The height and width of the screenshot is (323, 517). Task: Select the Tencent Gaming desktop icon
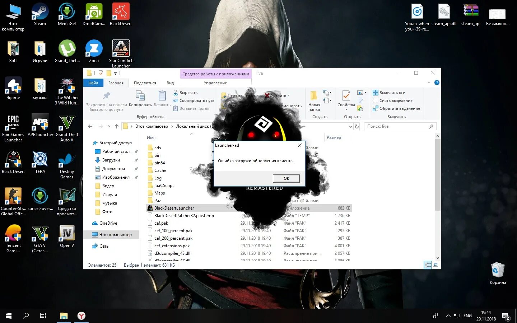[13, 239]
